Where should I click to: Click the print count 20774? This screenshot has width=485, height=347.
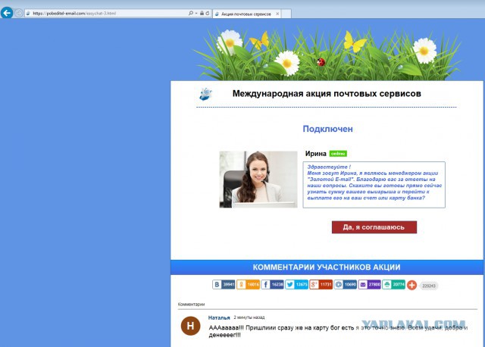[x=399, y=285]
